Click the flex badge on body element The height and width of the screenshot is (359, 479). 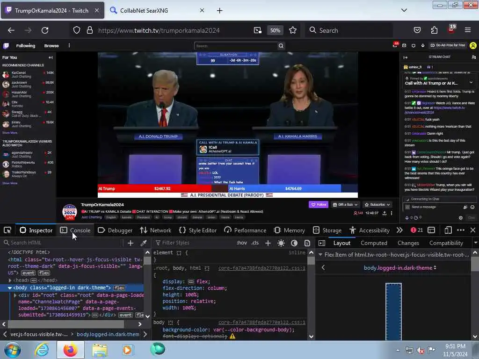119,288
